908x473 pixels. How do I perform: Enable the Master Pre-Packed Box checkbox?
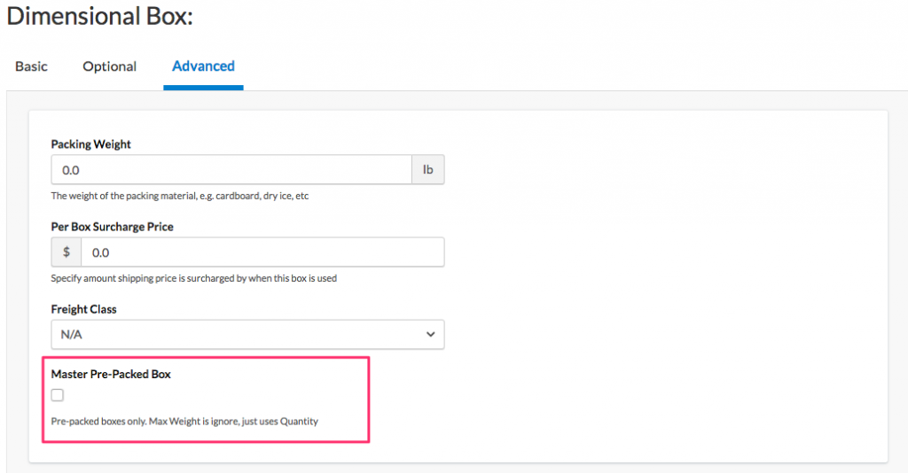[x=58, y=395]
